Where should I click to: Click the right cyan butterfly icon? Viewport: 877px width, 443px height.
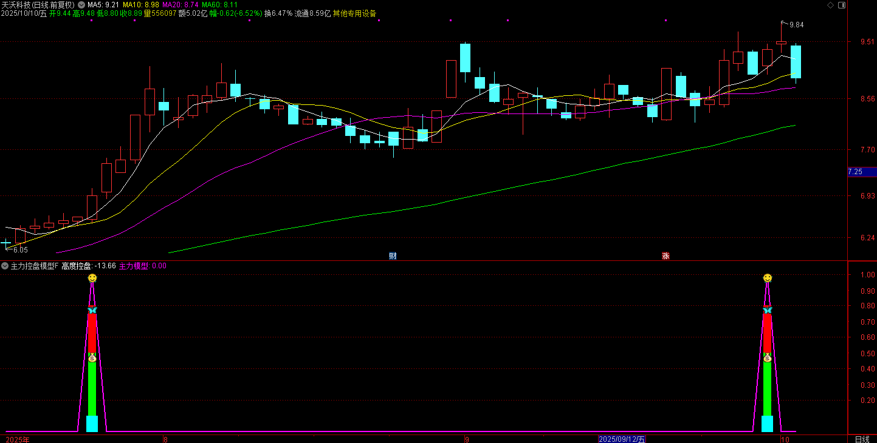click(x=768, y=310)
